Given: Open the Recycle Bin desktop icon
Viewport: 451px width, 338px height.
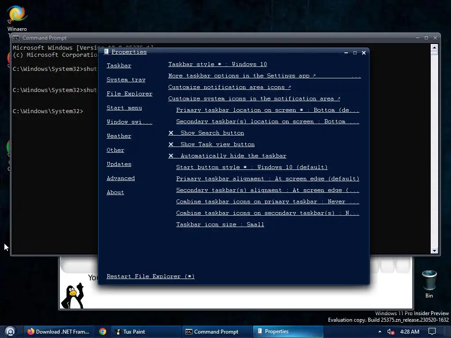Looking at the screenshot, I should coord(429,284).
